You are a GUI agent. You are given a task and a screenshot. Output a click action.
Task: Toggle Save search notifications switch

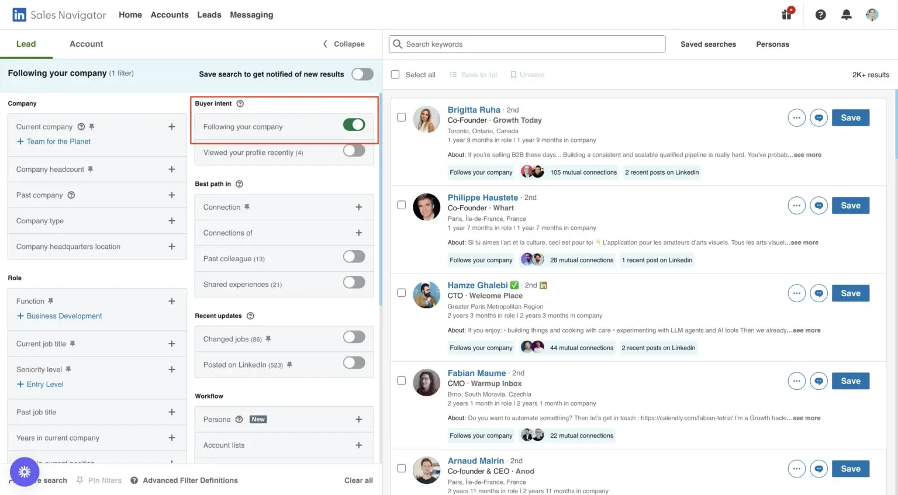[362, 74]
